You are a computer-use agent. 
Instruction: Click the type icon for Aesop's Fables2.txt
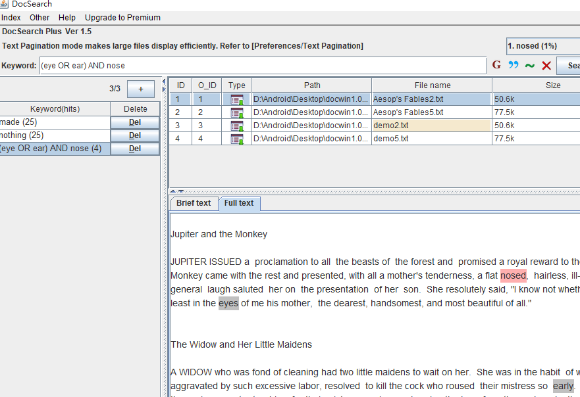tap(236, 99)
